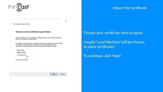Click 'Choose your certificate store location.' text

(113, 33)
